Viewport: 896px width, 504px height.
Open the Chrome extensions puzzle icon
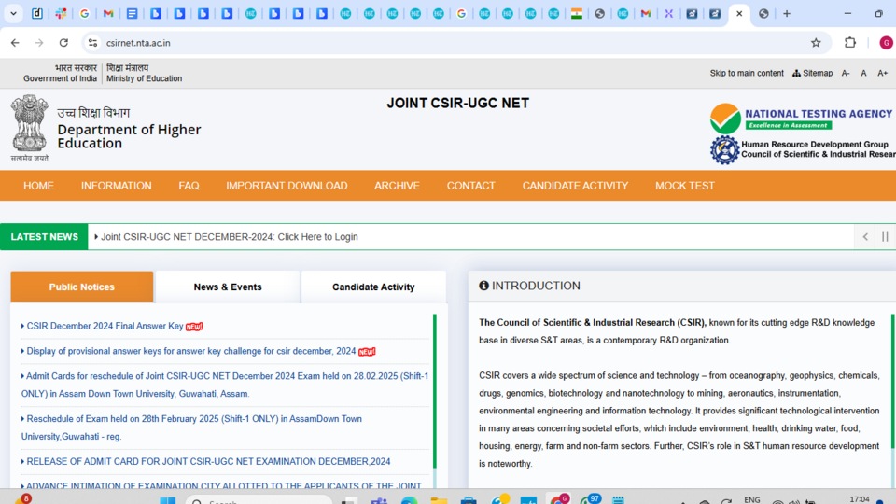coord(850,43)
